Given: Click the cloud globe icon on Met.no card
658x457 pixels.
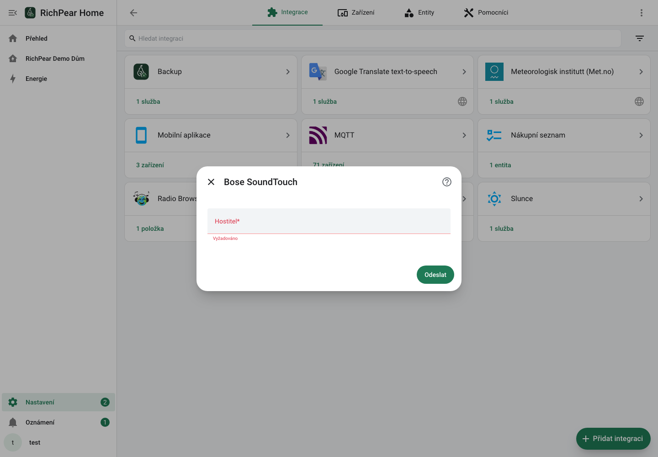Looking at the screenshot, I should pyautogui.click(x=639, y=101).
